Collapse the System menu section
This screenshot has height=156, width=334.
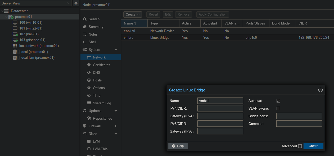tap(116, 50)
